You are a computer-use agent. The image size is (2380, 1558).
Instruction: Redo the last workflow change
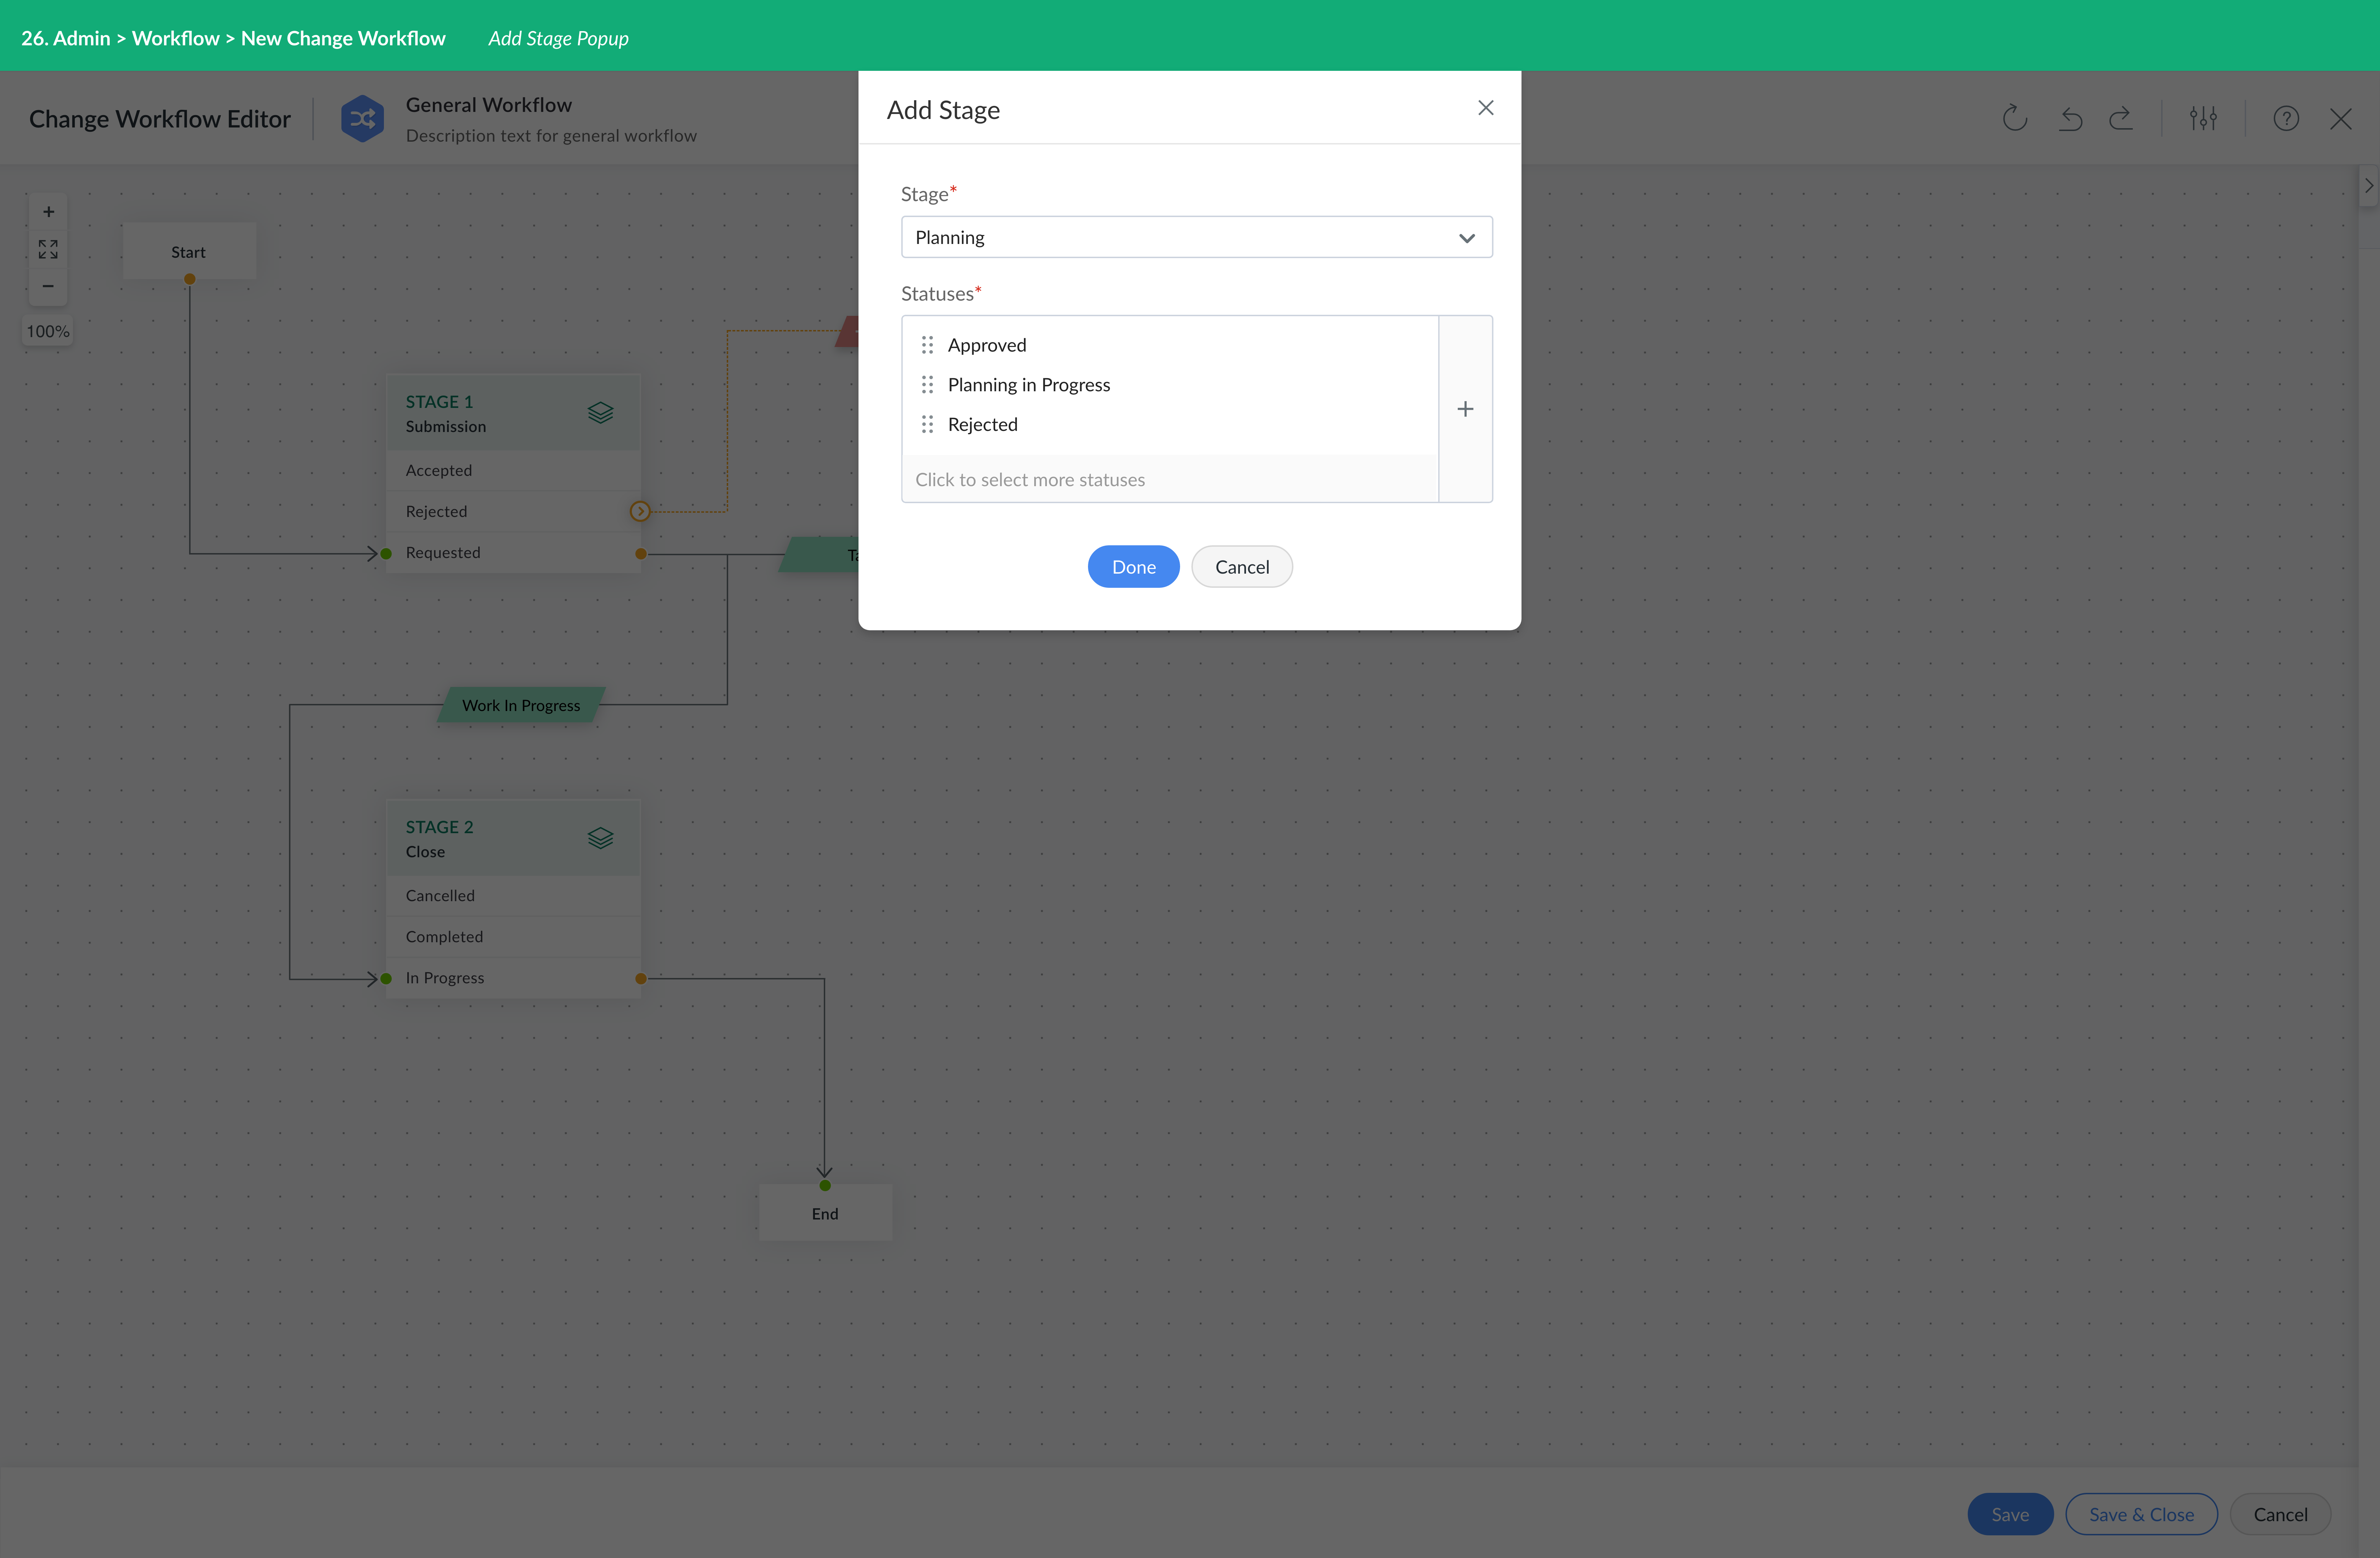click(2121, 119)
